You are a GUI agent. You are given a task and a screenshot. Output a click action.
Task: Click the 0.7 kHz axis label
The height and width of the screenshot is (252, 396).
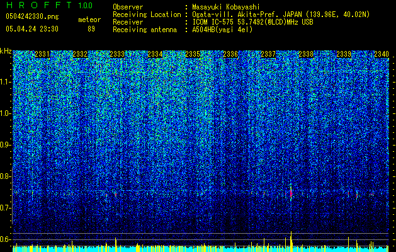tap(6, 208)
